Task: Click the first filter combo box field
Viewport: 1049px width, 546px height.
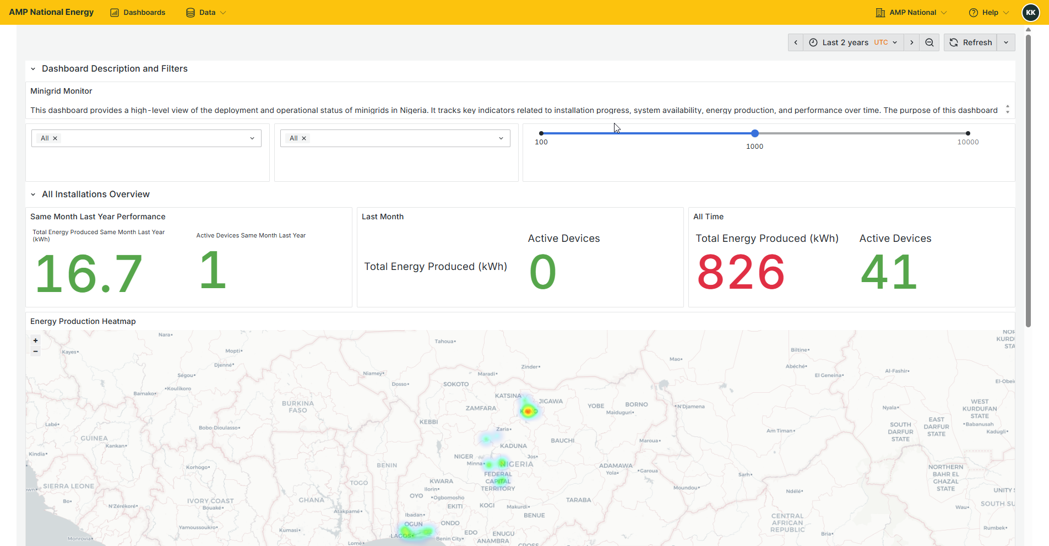Action: click(146, 138)
